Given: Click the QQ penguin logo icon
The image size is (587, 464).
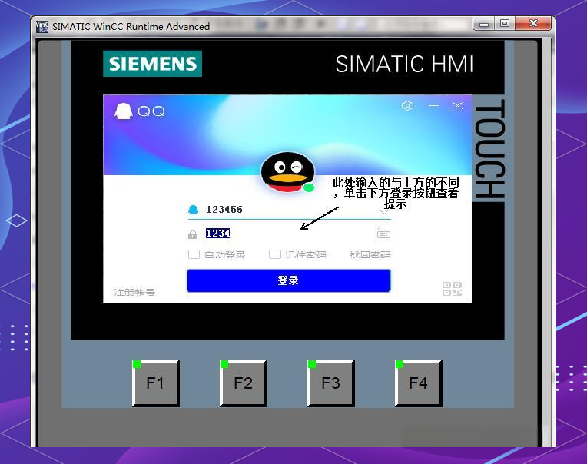Looking at the screenshot, I should point(123,111).
